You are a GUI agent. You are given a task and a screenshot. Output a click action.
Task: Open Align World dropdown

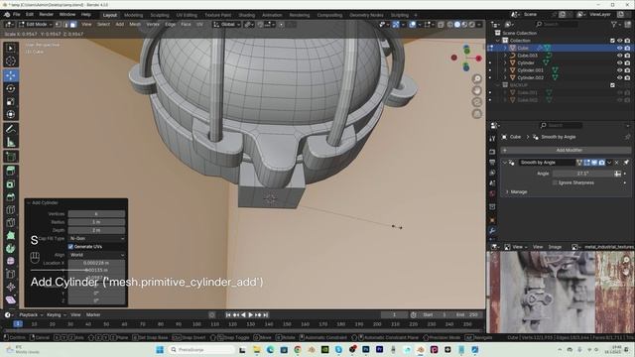(x=97, y=255)
